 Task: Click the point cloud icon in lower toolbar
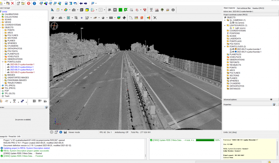pyautogui.click(x=60, y=18)
